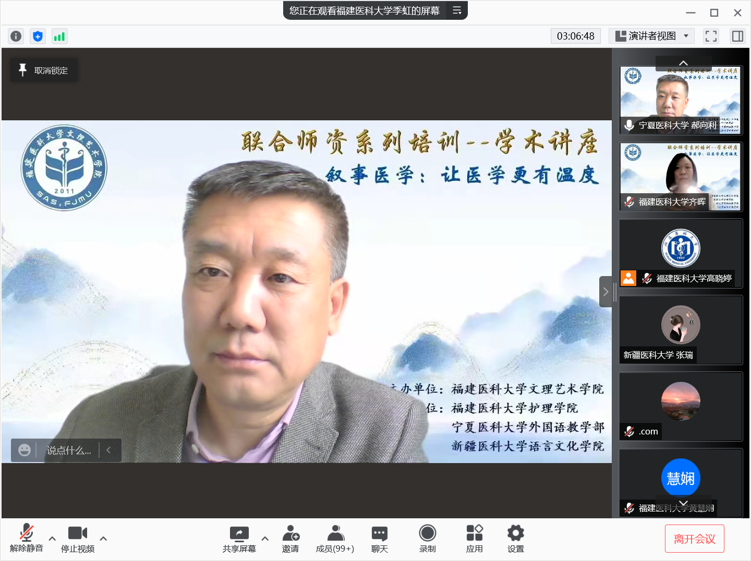The image size is (751, 561).
Task: Turn off camera with 停止视频
Action: pos(77,539)
